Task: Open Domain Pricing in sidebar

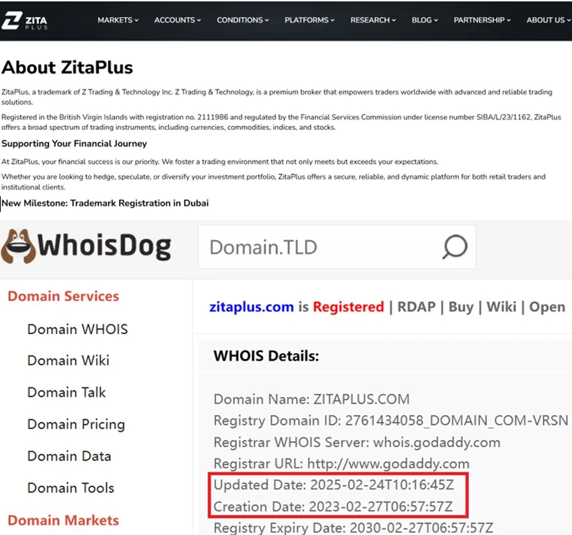Action: click(76, 425)
